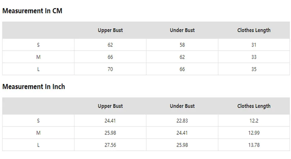Select Upper Bust header in Inch table
Viewport: 291px width, 159px height.
110,106
